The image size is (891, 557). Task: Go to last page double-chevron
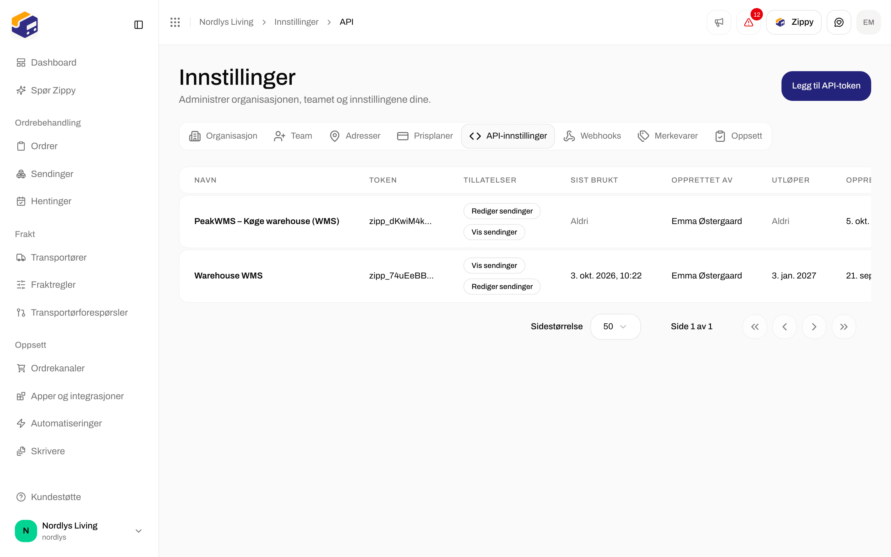pyautogui.click(x=844, y=326)
